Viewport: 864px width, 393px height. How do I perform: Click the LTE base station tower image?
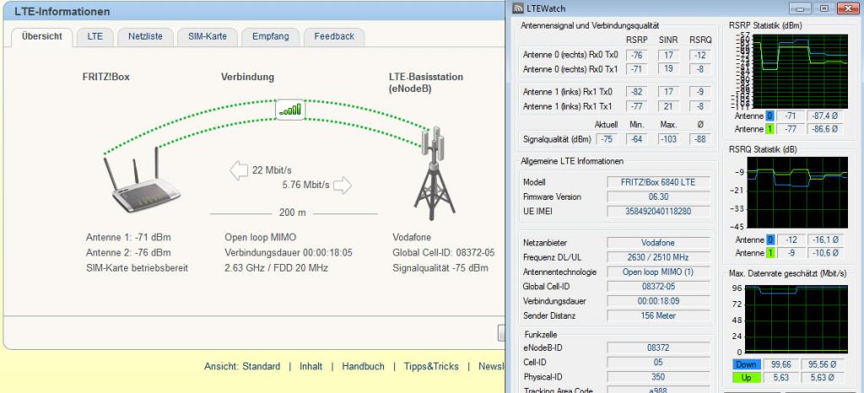point(435,173)
